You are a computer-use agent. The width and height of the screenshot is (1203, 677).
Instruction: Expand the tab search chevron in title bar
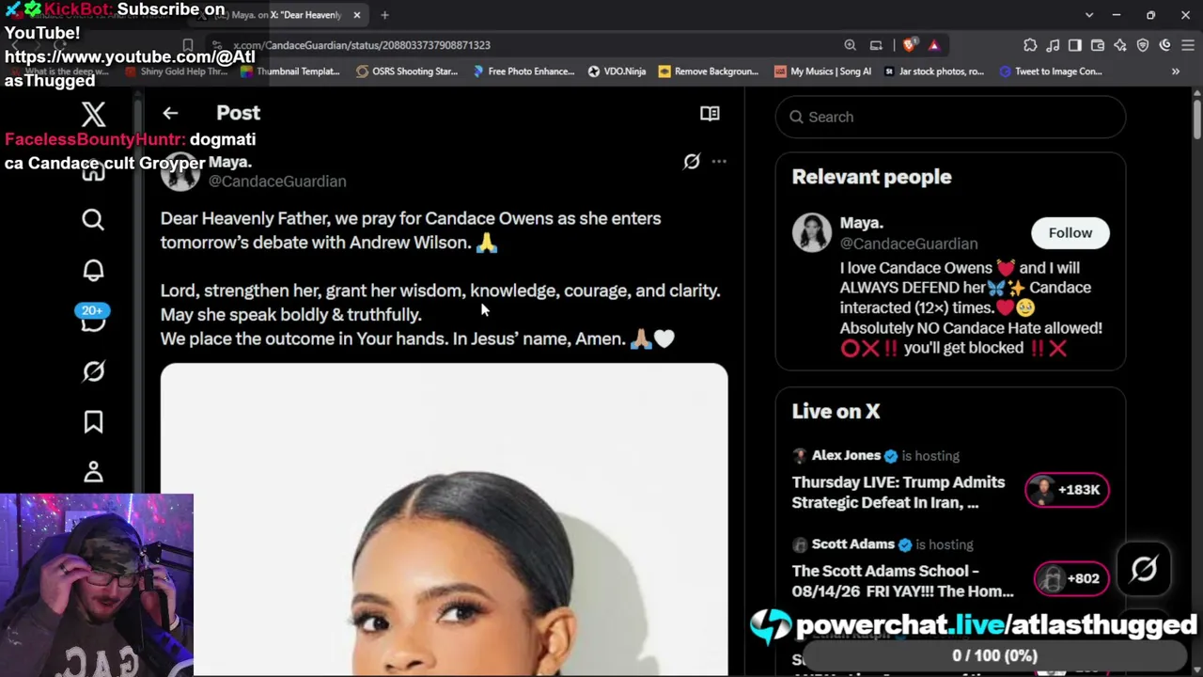(x=1089, y=15)
